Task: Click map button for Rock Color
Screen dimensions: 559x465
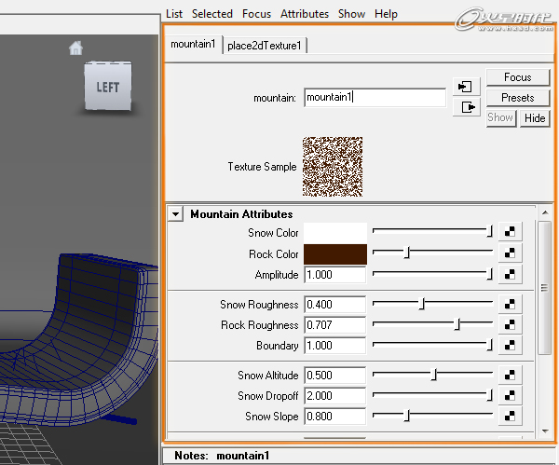Action: 510,253
